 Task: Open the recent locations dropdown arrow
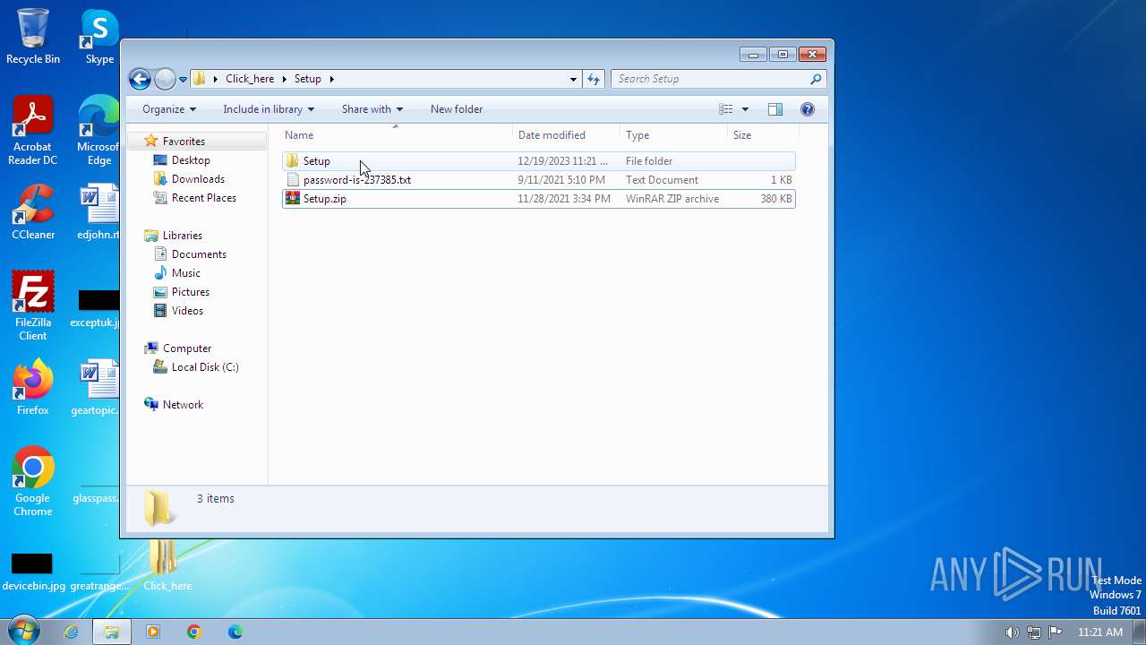(183, 79)
